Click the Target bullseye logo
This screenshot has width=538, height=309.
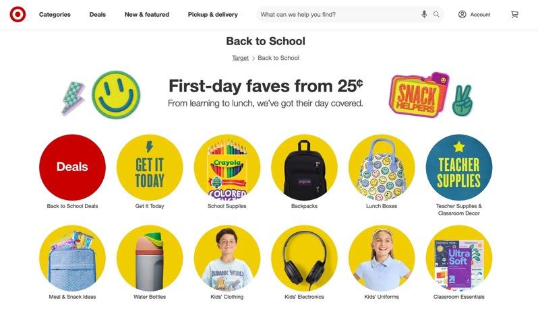[18, 14]
